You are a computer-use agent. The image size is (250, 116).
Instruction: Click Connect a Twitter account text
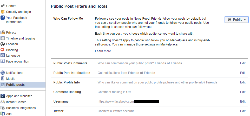pyautogui.click(x=116, y=111)
